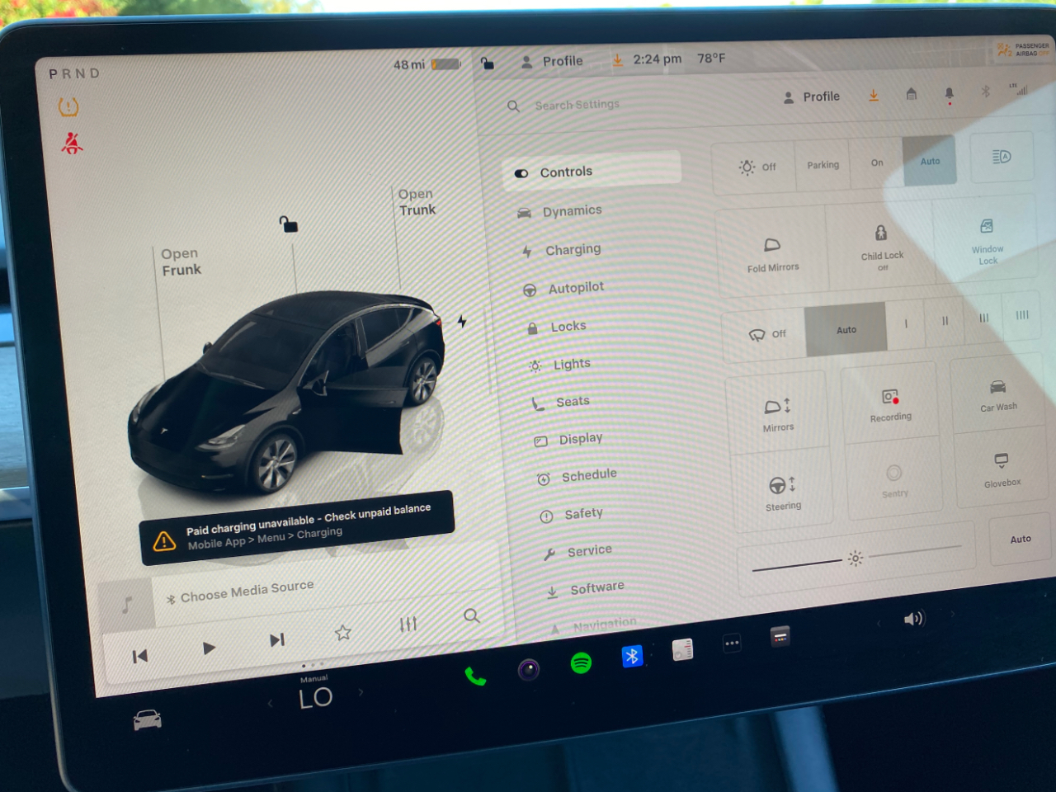Open the three-dots app launcher

[x=732, y=643]
